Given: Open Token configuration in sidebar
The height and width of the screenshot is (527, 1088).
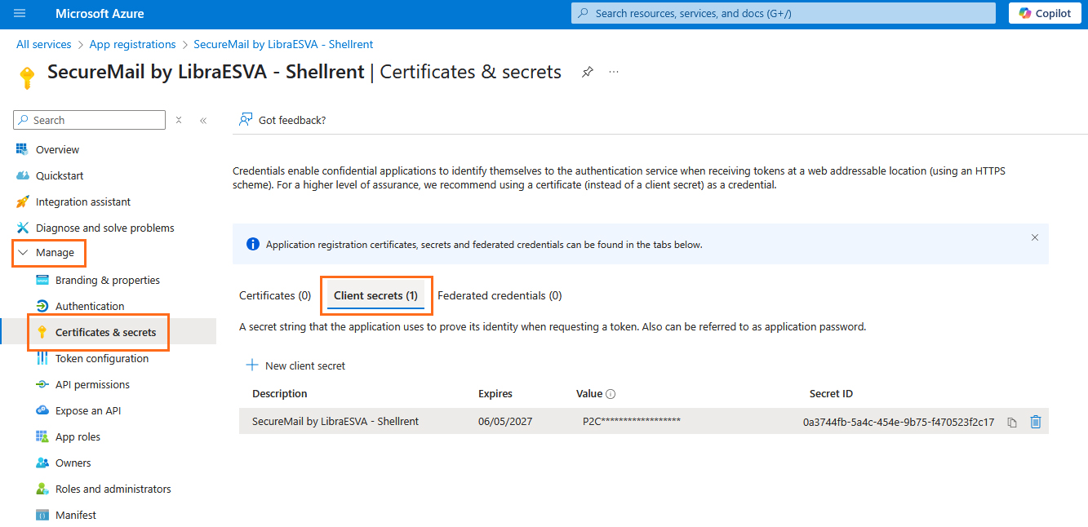Looking at the screenshot, I should pyautogui.click(x=102, y=358).
